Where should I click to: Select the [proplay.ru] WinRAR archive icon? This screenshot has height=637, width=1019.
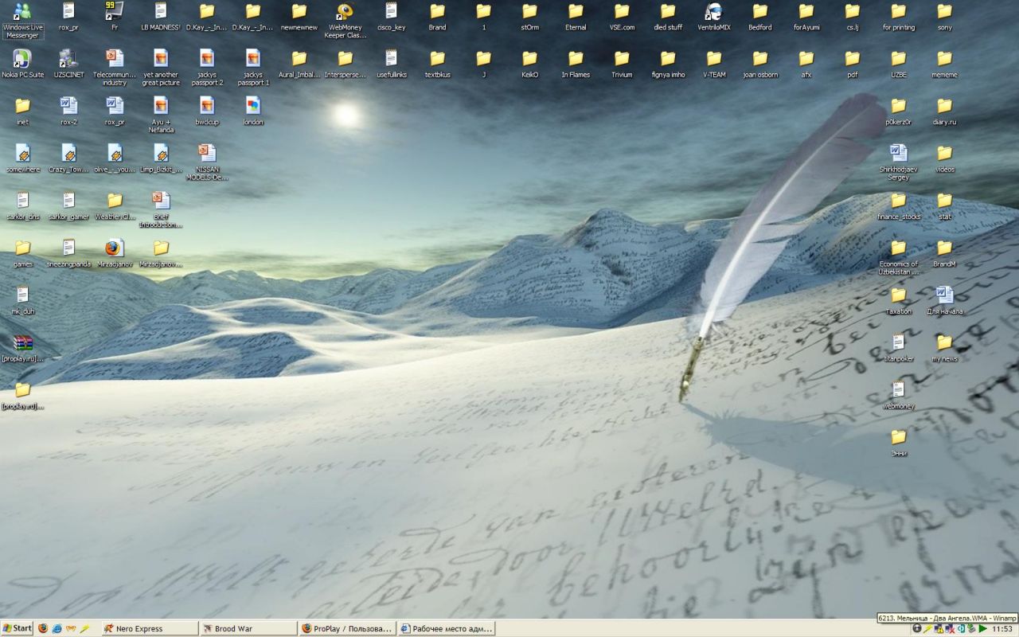tap(22, 343)
